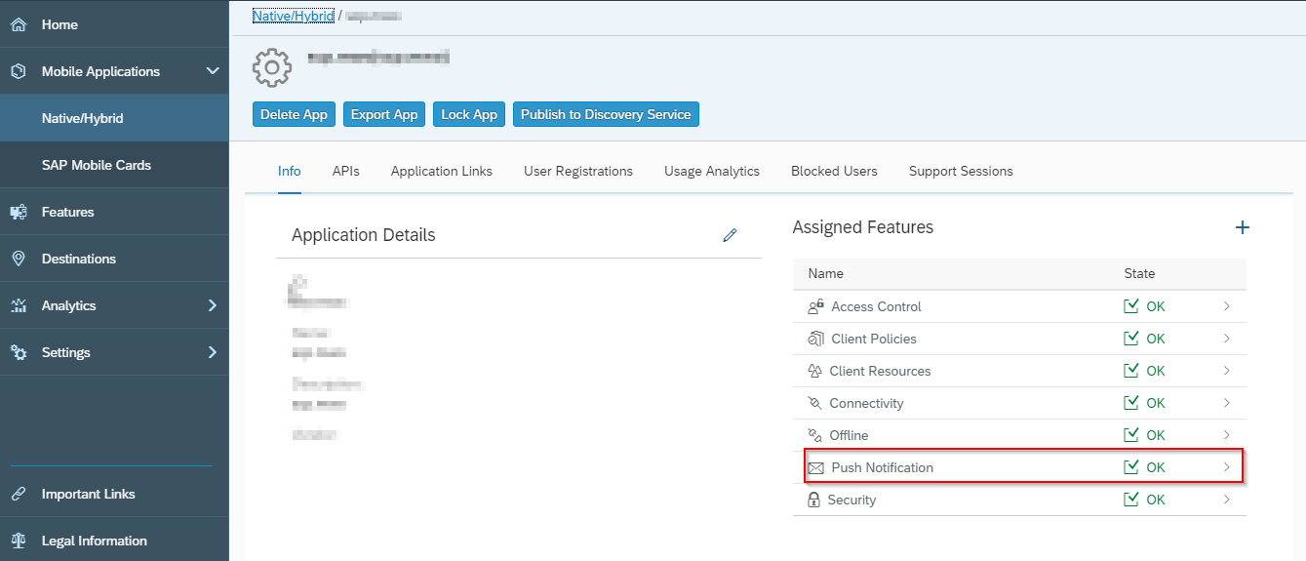Click the Home house icon in sidebar
This screenshot has width=1306, height=561.
tap(19, 24)
